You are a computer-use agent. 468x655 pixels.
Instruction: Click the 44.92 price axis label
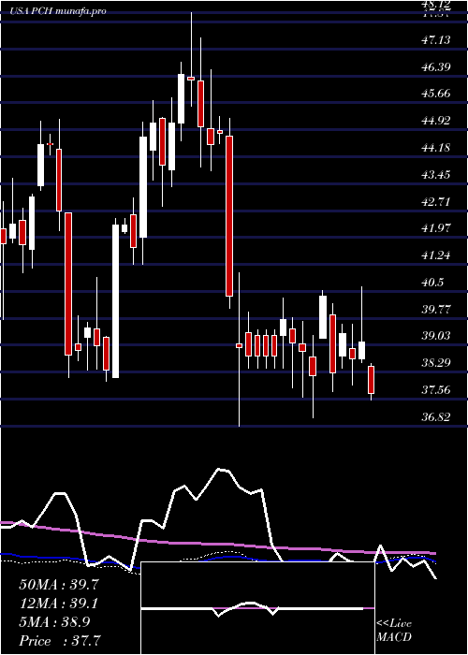tap(437, 121)
